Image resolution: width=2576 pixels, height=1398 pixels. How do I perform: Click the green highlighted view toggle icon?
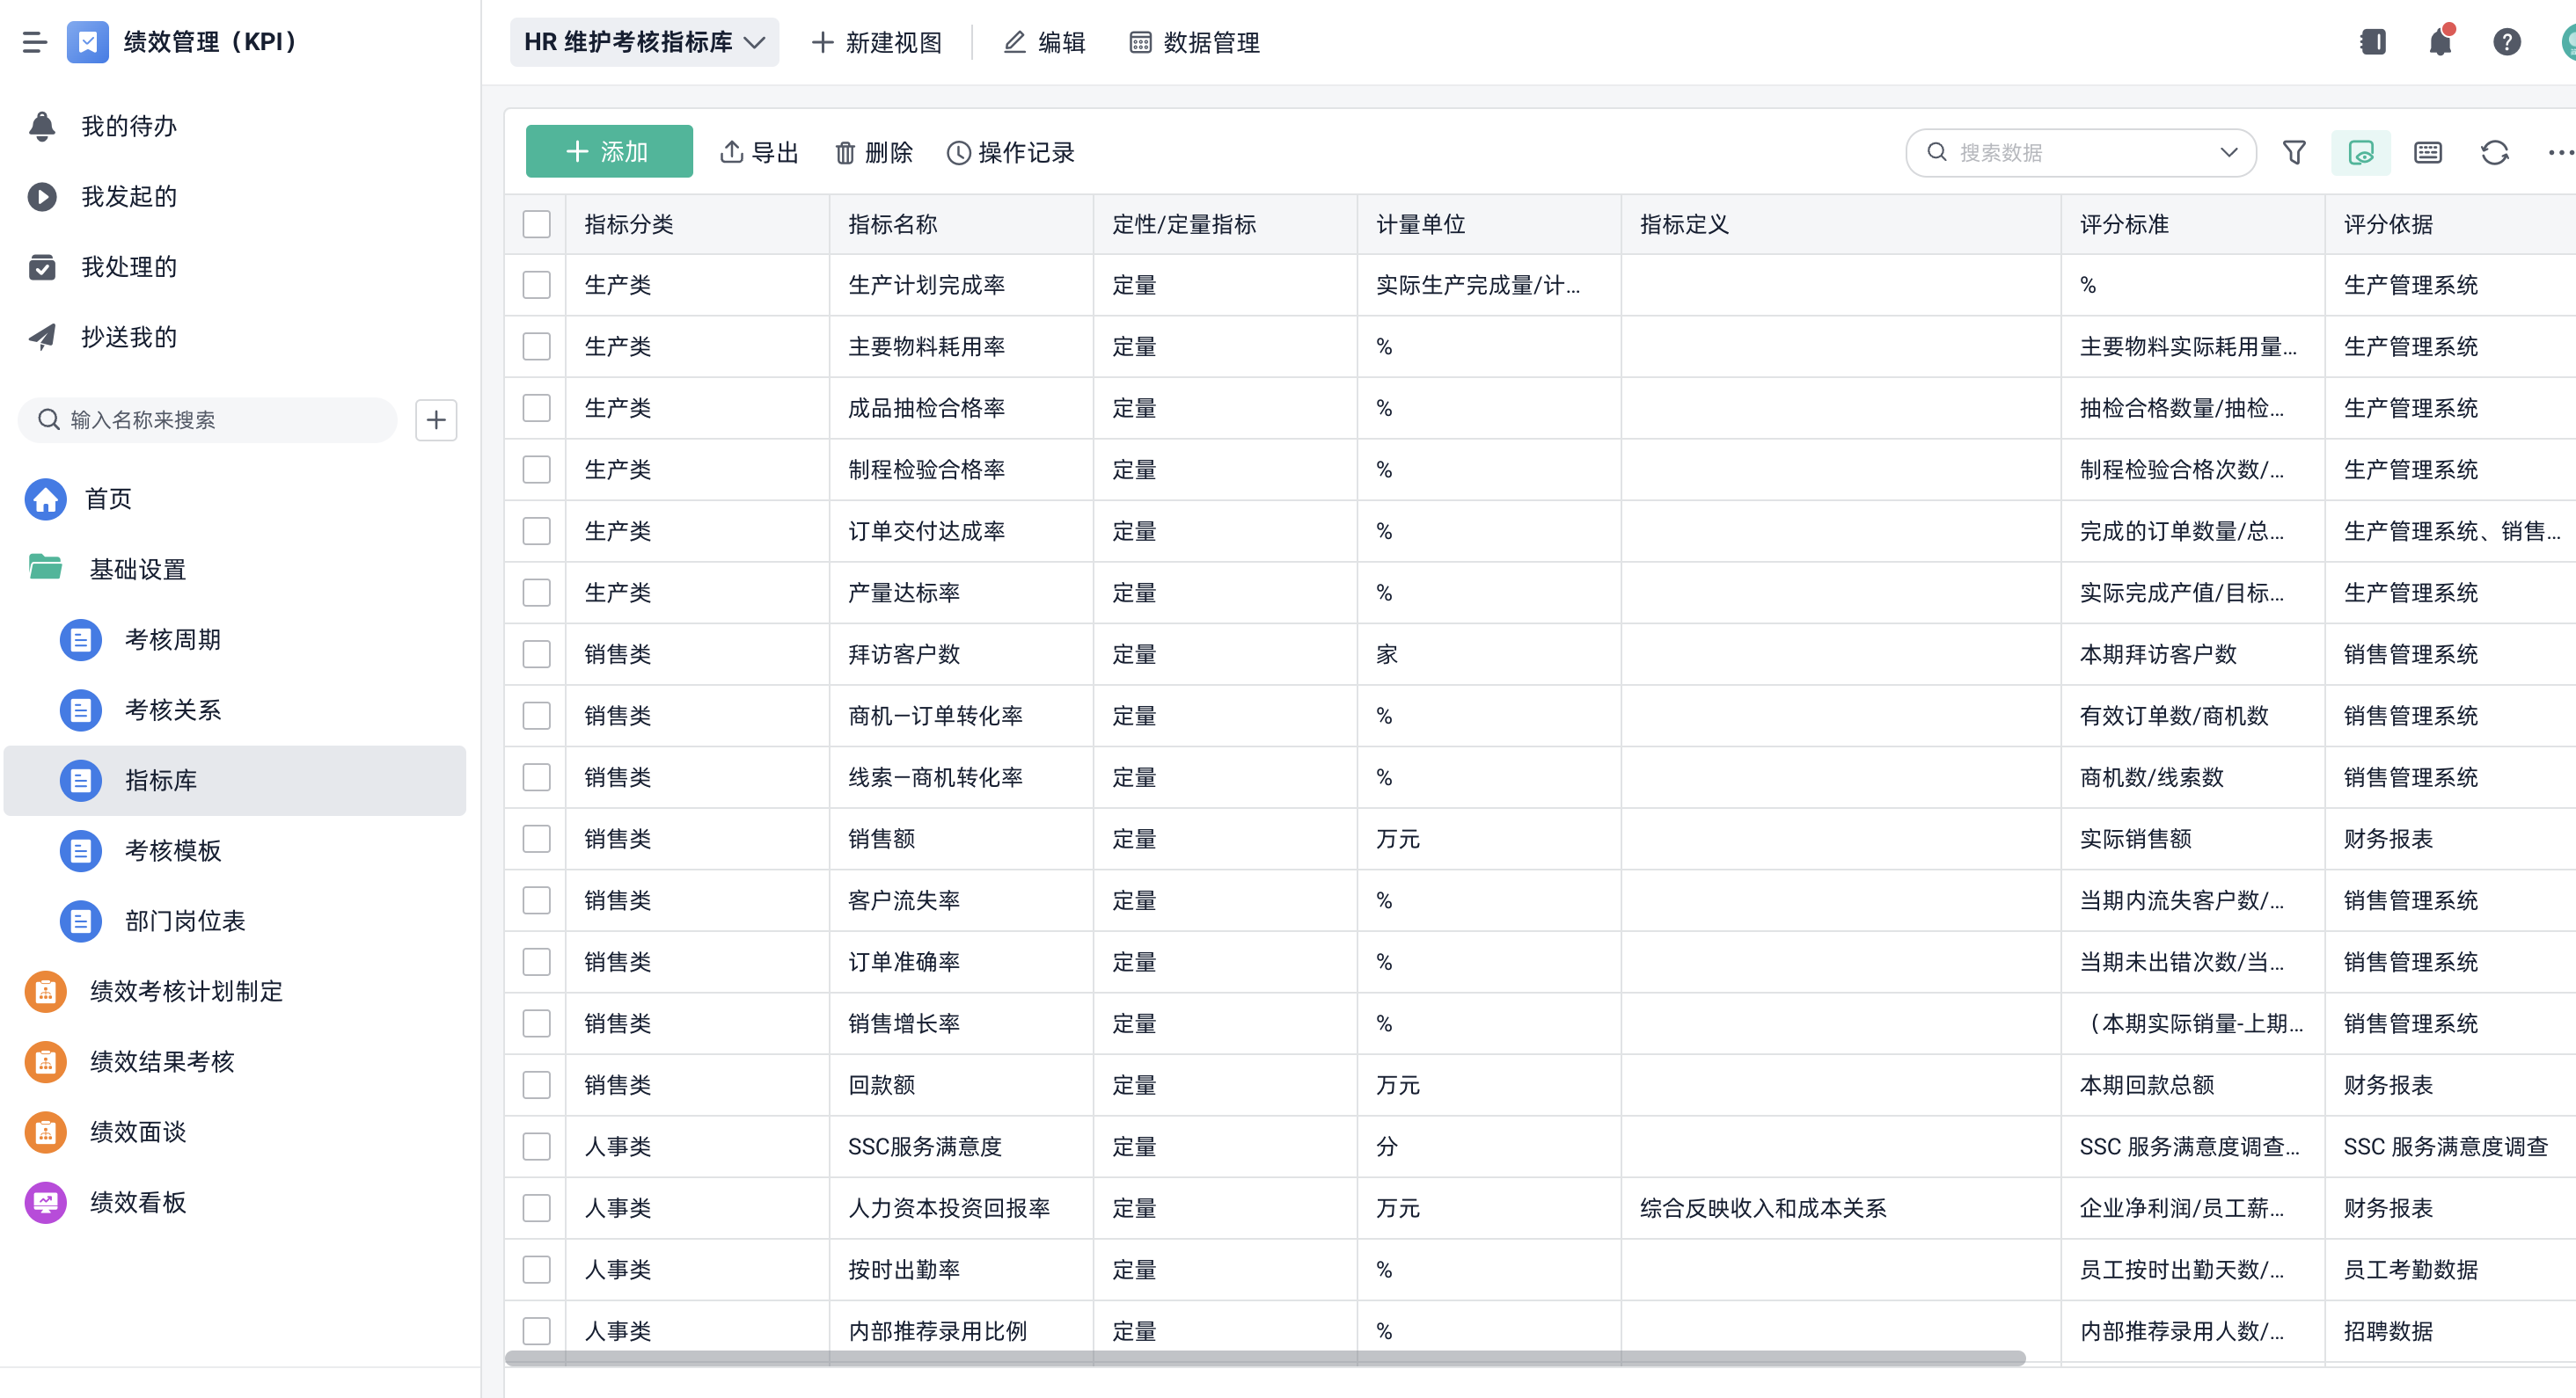click(2360, 152)
